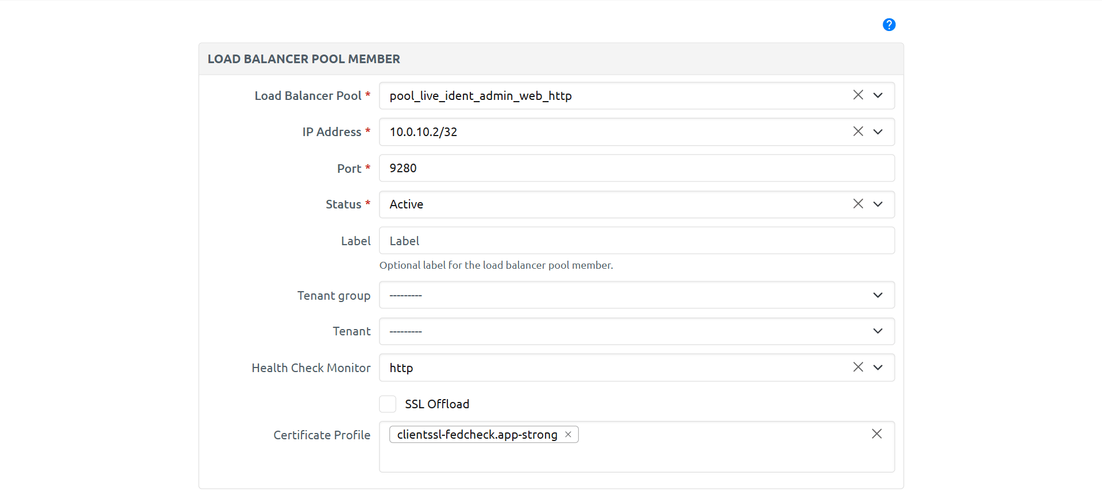Expand the Load Balancer Pool dropdown arrow

tap(877, 95)
